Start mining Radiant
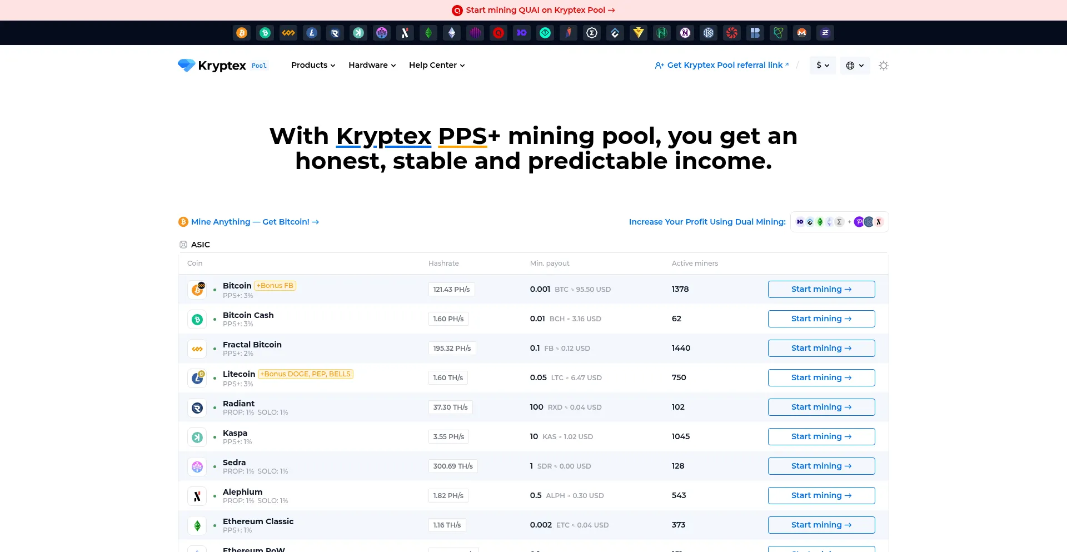Viewport: 1067px width, 552px height. (821, 407)
